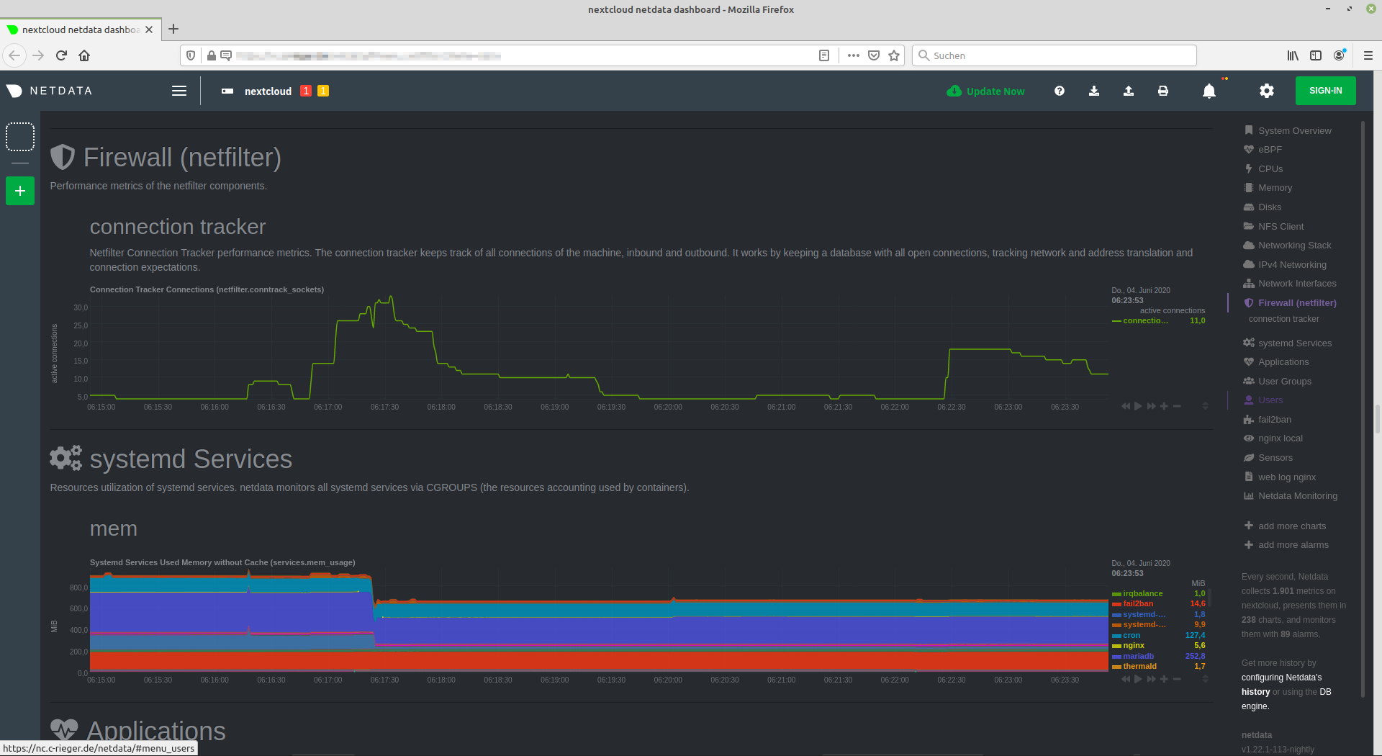
Task: Zoom in memory usage chart
Action: click(1164, 679)
